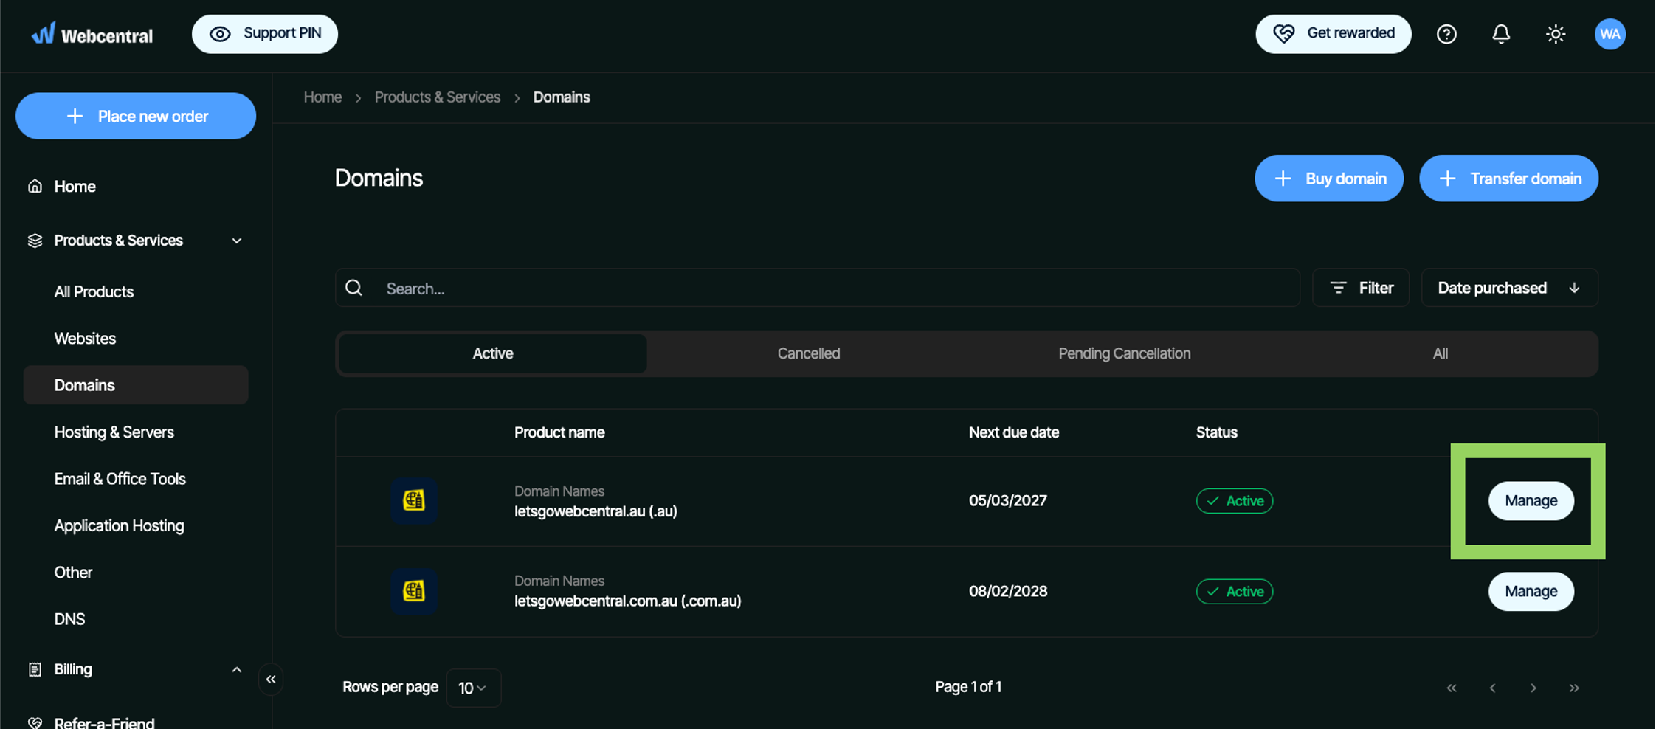
Task: Switch to the Pending Cancellation tab
Action: coord(1125,353)
